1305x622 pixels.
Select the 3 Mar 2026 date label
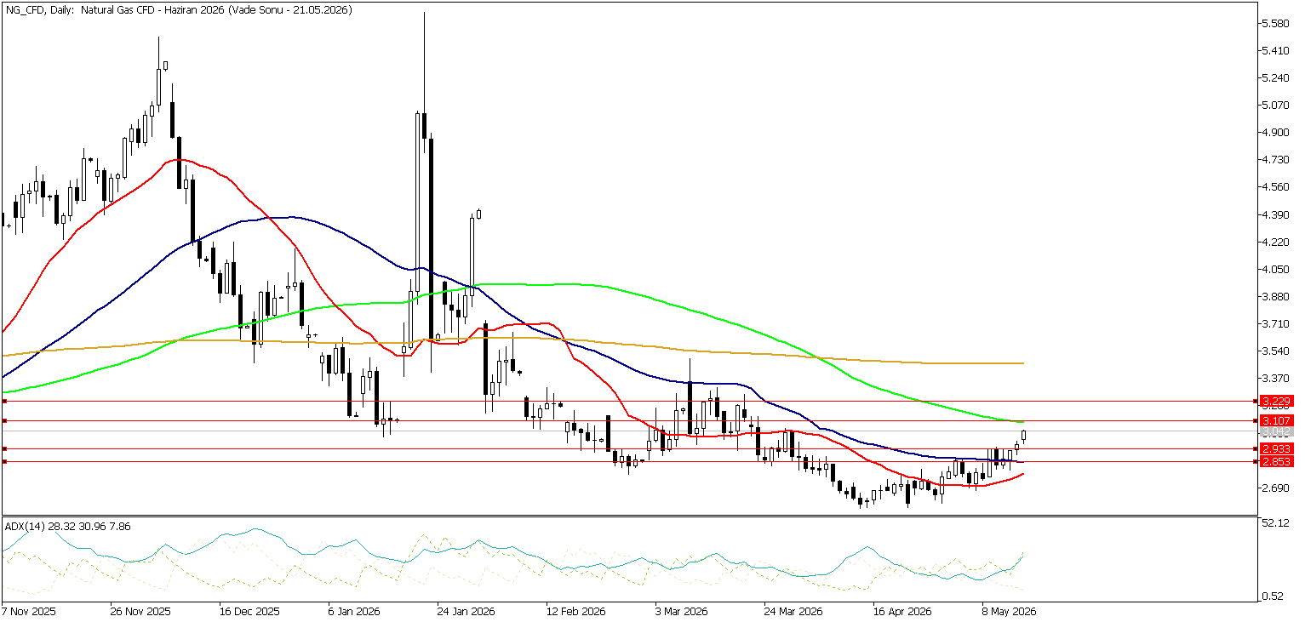pos(682,612)
